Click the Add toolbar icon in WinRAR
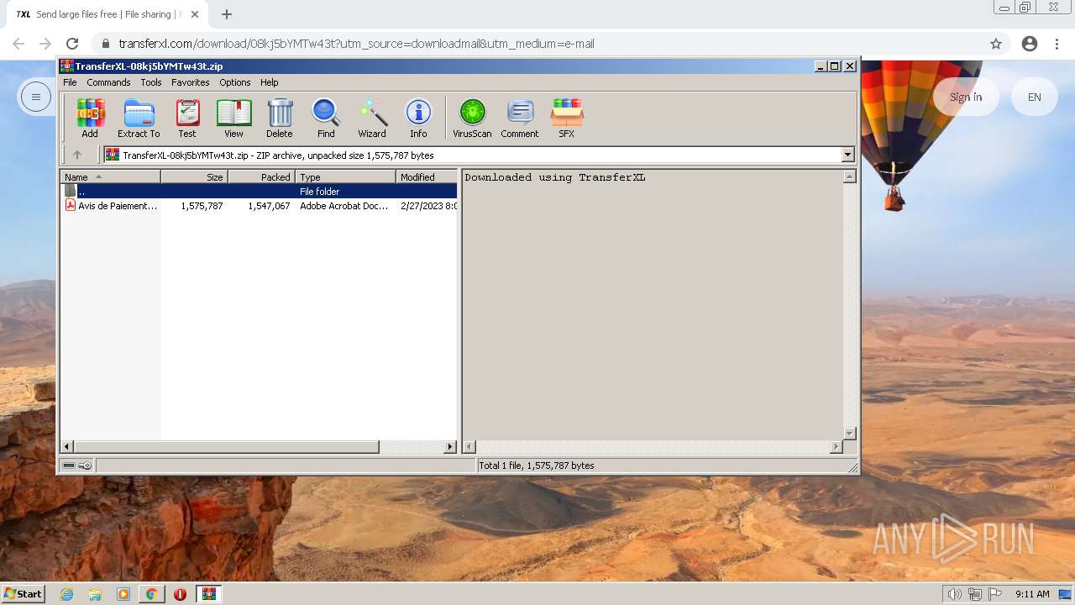Screen dimensions: 1075x605 pos(90,118)
